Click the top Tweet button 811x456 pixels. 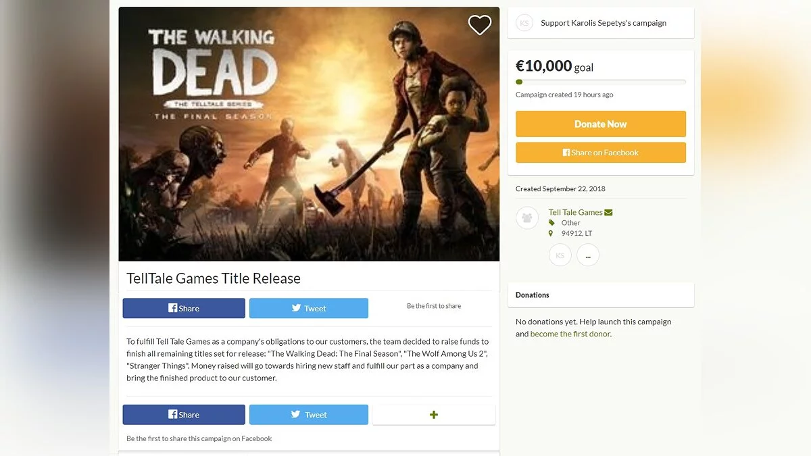(x=309, y=308)
